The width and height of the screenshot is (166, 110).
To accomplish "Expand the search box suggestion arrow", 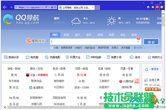I will click(138, 42).
